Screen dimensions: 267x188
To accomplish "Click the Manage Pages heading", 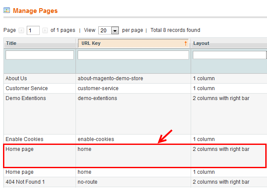I will (x=35, y=11).
